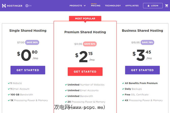170x113 pixels.
Task: Go to the Technology page
Action: 113,6
